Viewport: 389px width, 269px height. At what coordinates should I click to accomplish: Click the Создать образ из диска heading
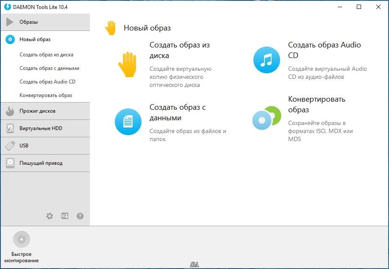(180, 50)
